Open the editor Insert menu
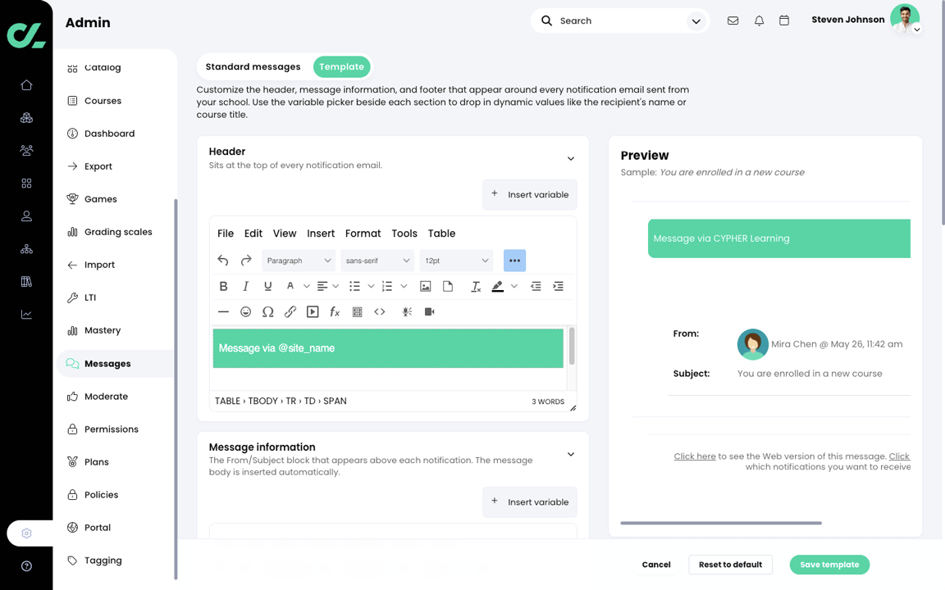Image resolution: width=945 pixels, height=590 pixels. click(321, 234)
